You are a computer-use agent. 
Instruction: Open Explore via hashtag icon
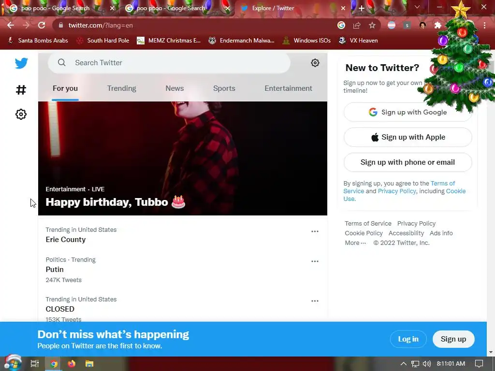[x=21, y=90]
